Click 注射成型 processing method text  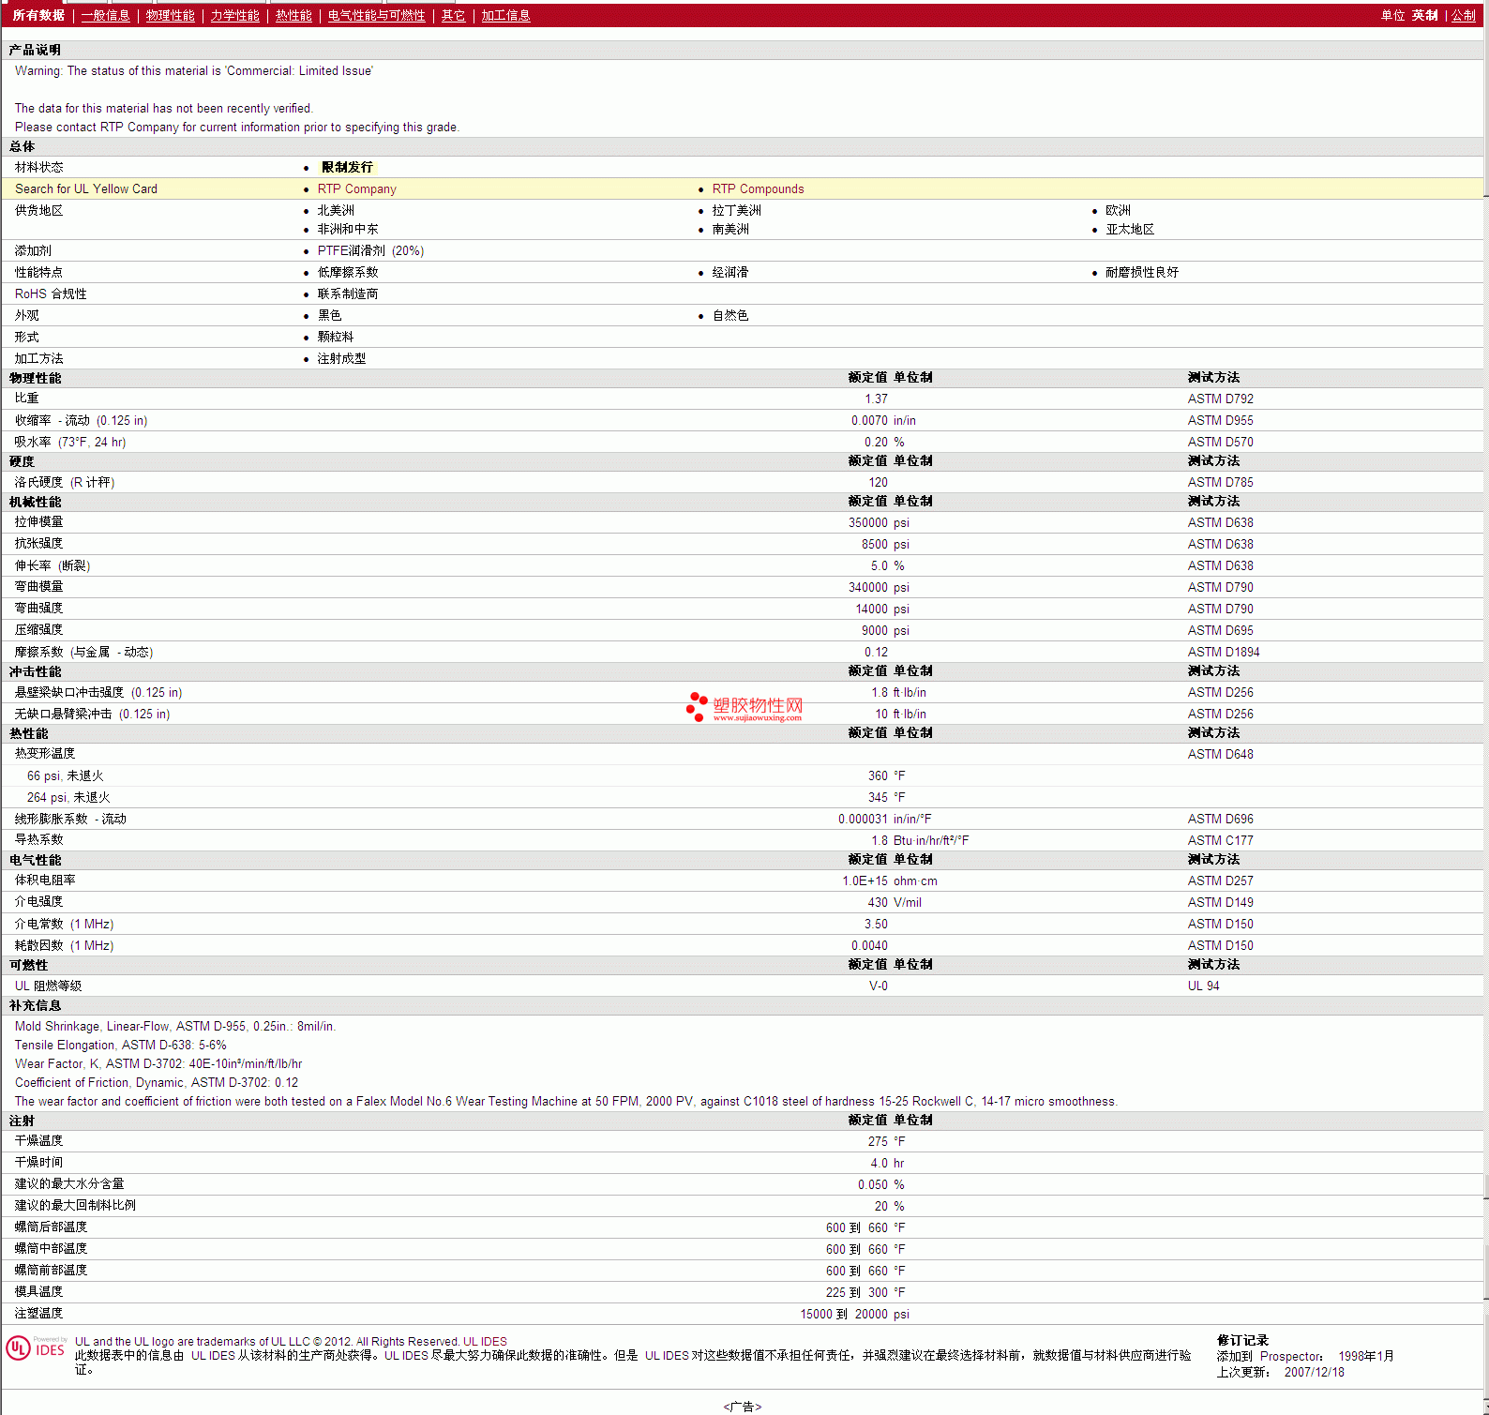341,359
